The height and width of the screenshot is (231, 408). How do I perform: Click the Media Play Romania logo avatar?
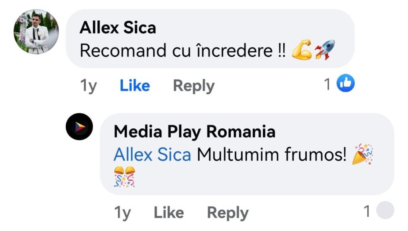79,127
